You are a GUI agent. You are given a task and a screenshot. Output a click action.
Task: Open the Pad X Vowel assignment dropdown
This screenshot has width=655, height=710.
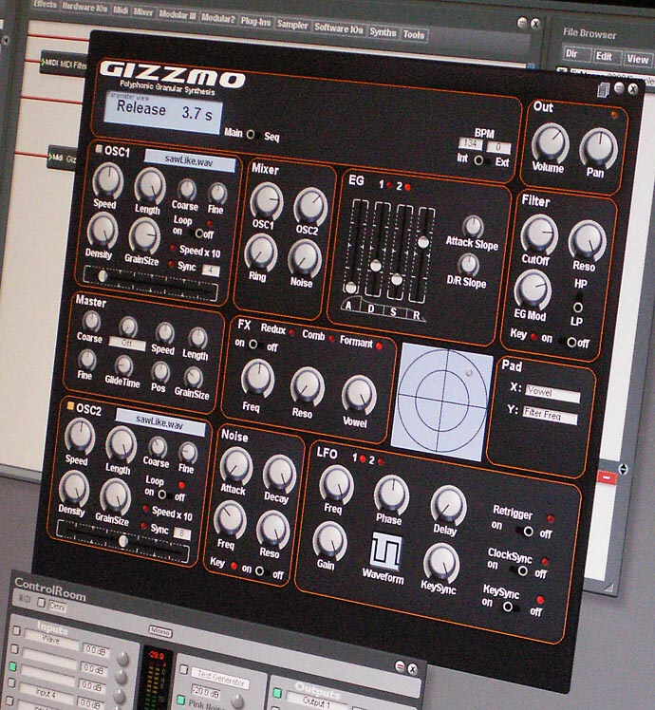[x=552, y=393]
